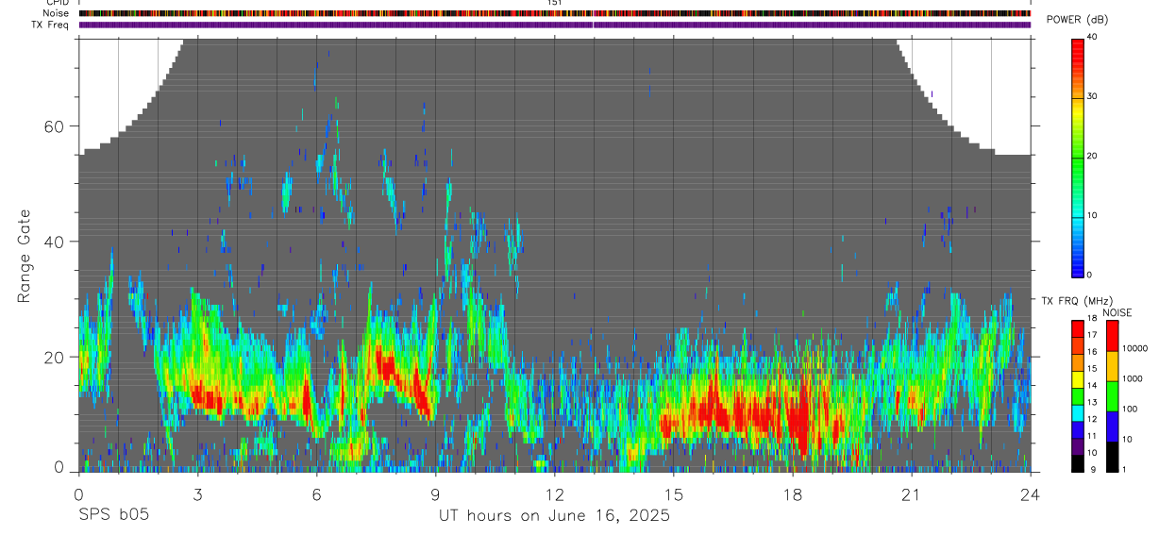Click the 10000 label on noise legend
Viewport: 1159px width, 535px height.
pyautogui.click(x=1135, y=348)
